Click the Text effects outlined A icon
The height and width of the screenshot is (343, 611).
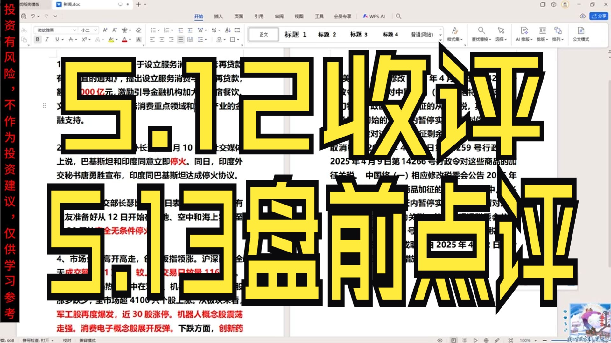(x=98, y=40)
